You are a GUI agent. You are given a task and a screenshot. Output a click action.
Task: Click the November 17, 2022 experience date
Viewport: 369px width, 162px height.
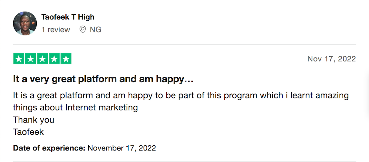tap(122, 148)
